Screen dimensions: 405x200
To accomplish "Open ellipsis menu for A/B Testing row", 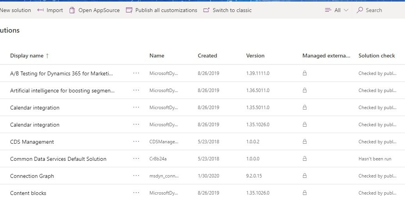I will click(x=136, y=73).
